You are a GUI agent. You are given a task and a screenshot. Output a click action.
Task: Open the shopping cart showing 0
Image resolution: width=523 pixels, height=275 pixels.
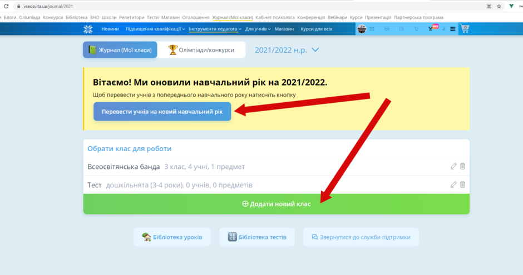coord(465,29)
